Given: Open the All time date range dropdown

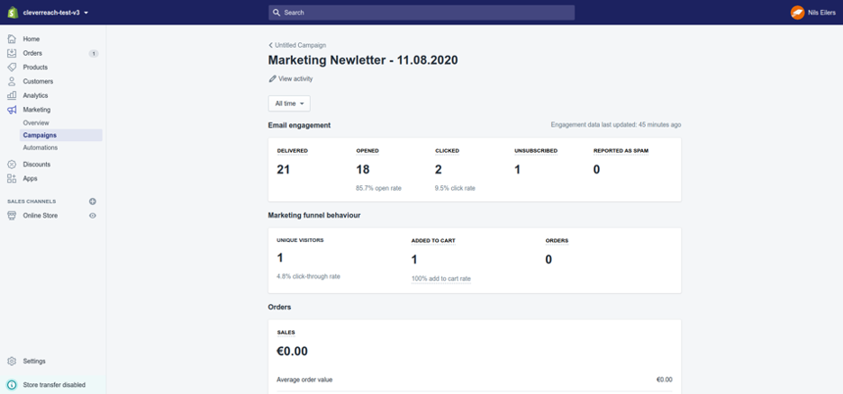Looking at the screenshot, I should coord(289,103).
